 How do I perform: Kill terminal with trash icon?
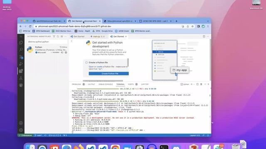click(x=201, y=84)
